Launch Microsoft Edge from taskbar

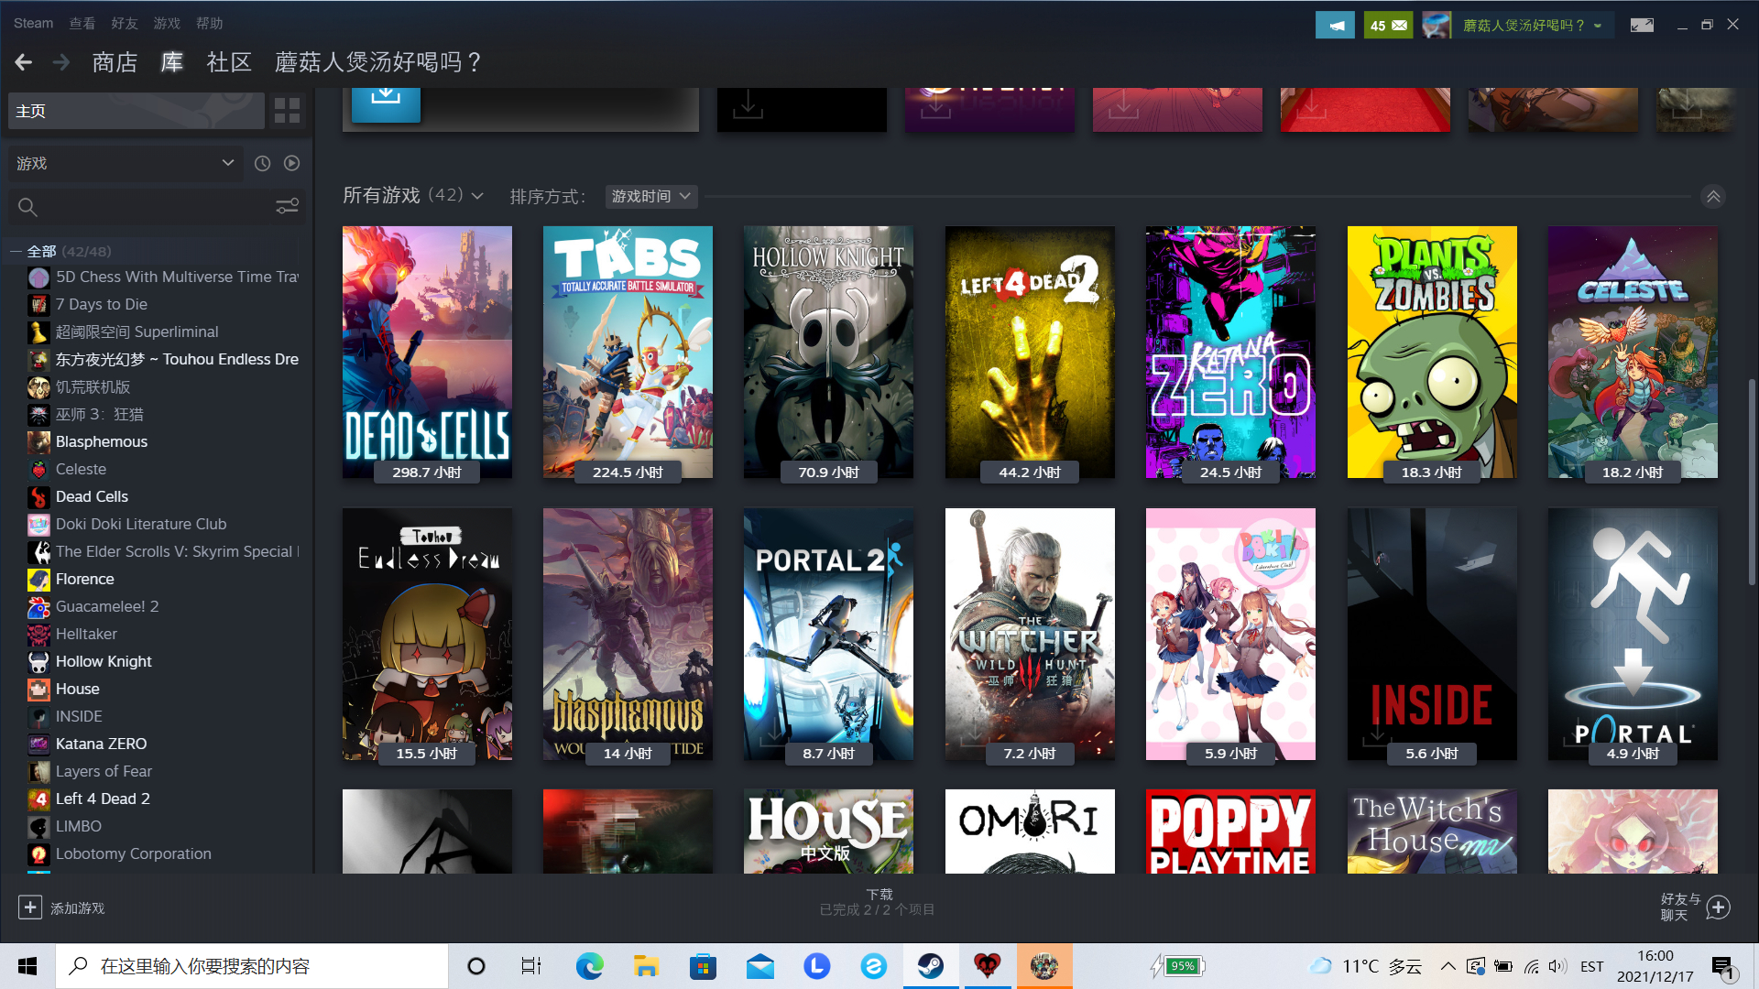(x=589, y=966)
